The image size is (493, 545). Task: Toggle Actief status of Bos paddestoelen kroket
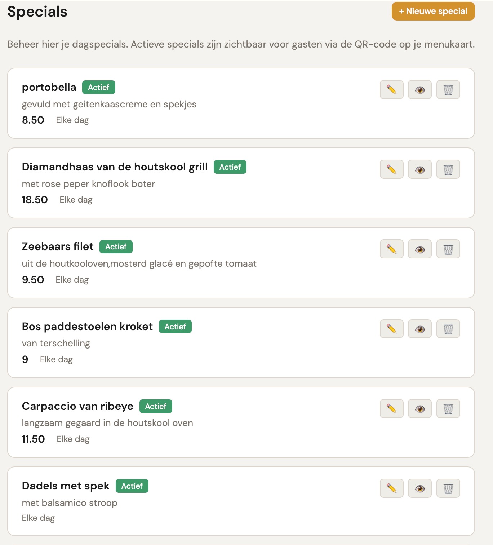coord(175,327)
